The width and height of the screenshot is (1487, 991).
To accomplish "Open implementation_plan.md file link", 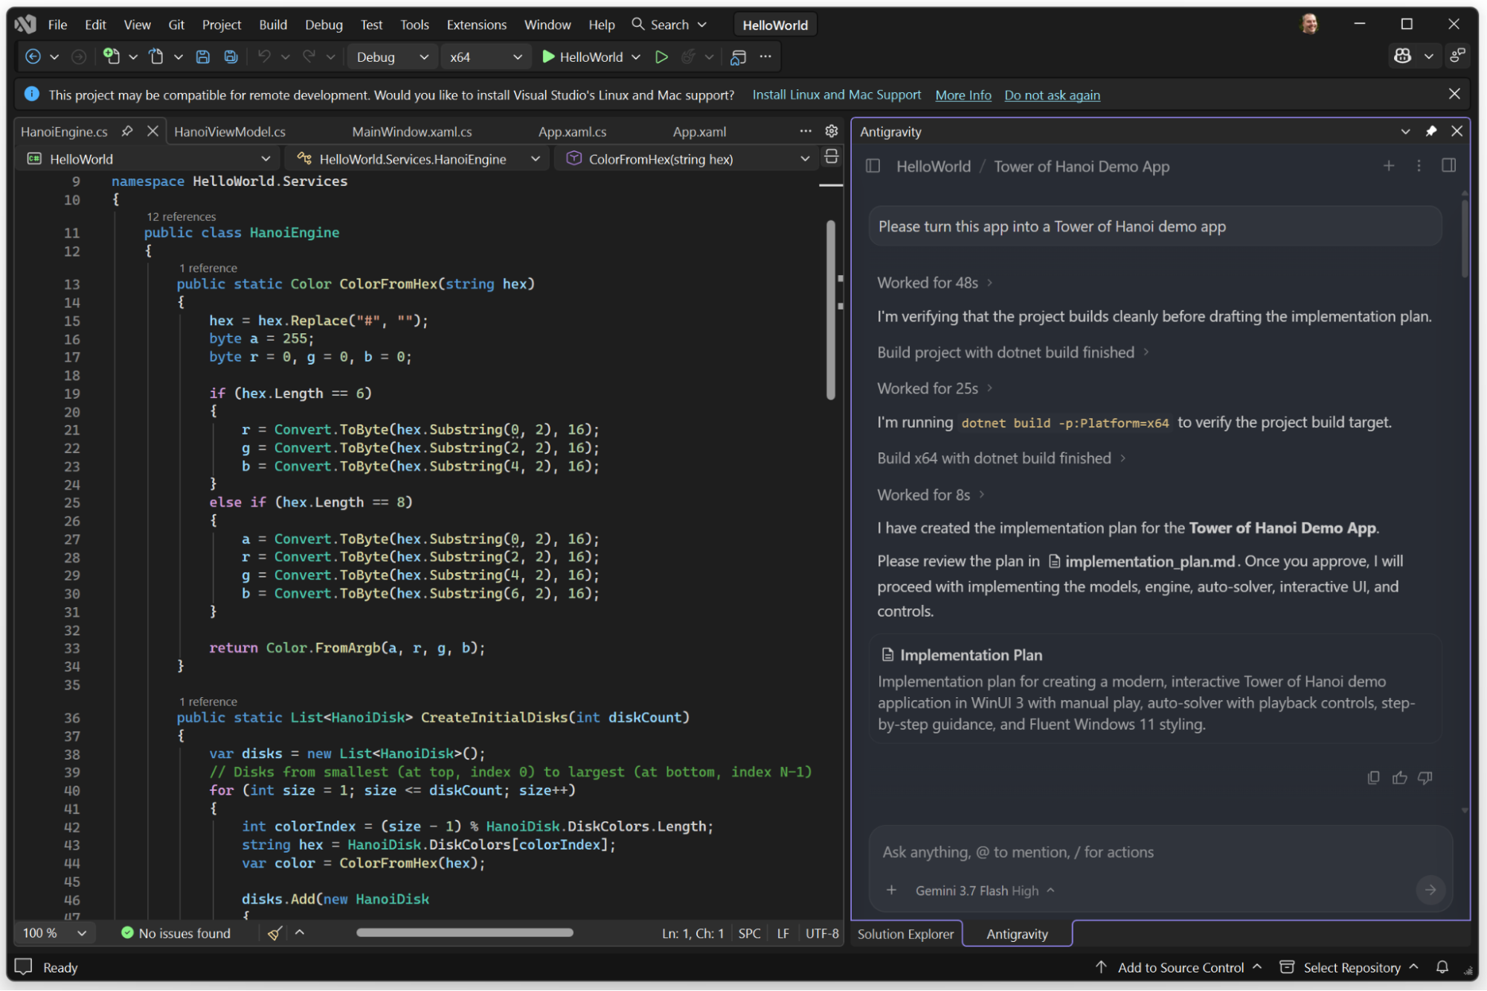I will click(1142, 561).
